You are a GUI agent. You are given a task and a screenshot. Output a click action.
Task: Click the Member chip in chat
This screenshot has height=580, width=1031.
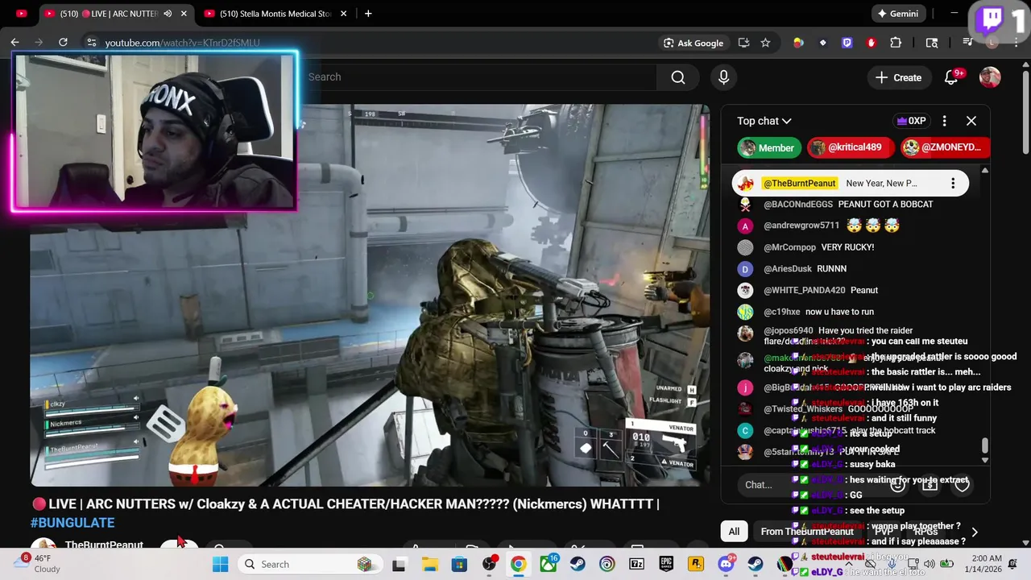pyautogui.click(x=768, y=147)
